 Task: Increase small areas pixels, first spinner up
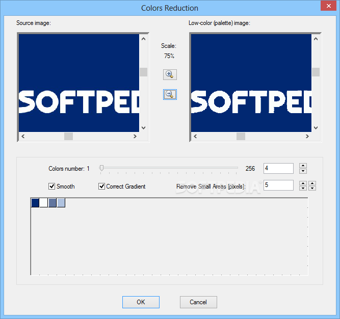click(x=303, y=183)
